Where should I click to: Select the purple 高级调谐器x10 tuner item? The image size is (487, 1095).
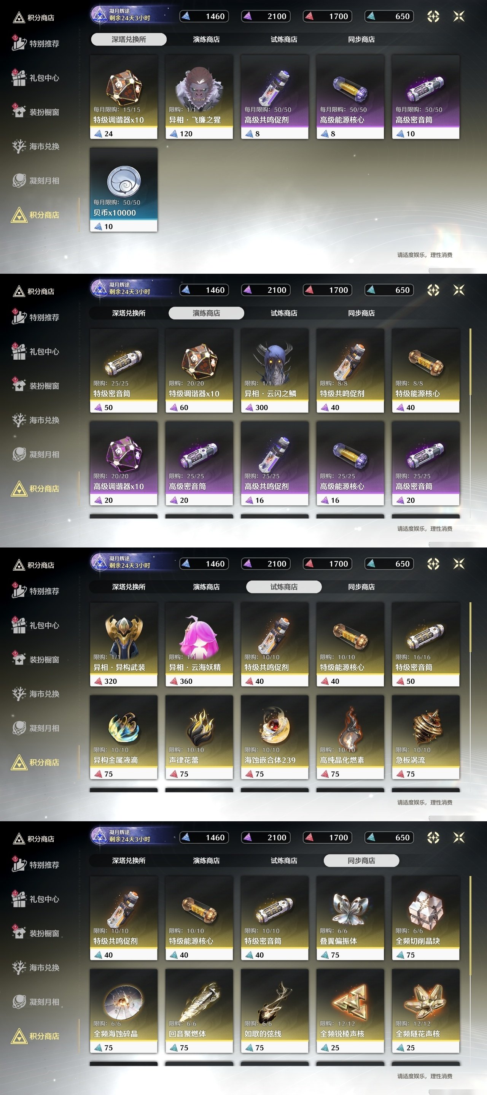pos(124,463)
